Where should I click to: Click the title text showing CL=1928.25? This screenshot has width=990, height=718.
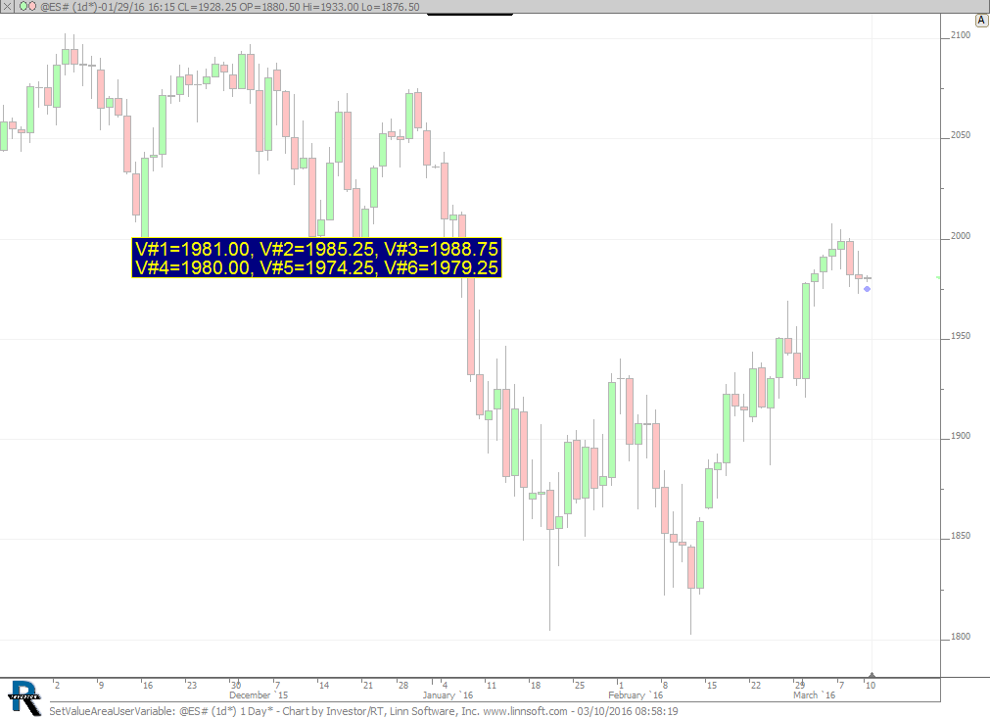tap(208, 7)
